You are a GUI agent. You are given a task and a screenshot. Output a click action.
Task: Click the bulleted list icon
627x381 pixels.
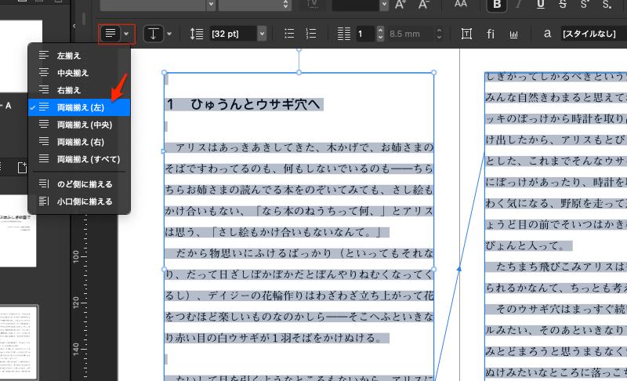tap(289, 34)
